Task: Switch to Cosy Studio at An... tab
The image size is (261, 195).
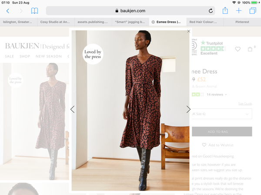Action: (56, 22)
